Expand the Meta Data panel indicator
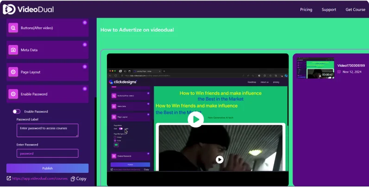This screenshot has width=369, height=196. coord(84,44)
